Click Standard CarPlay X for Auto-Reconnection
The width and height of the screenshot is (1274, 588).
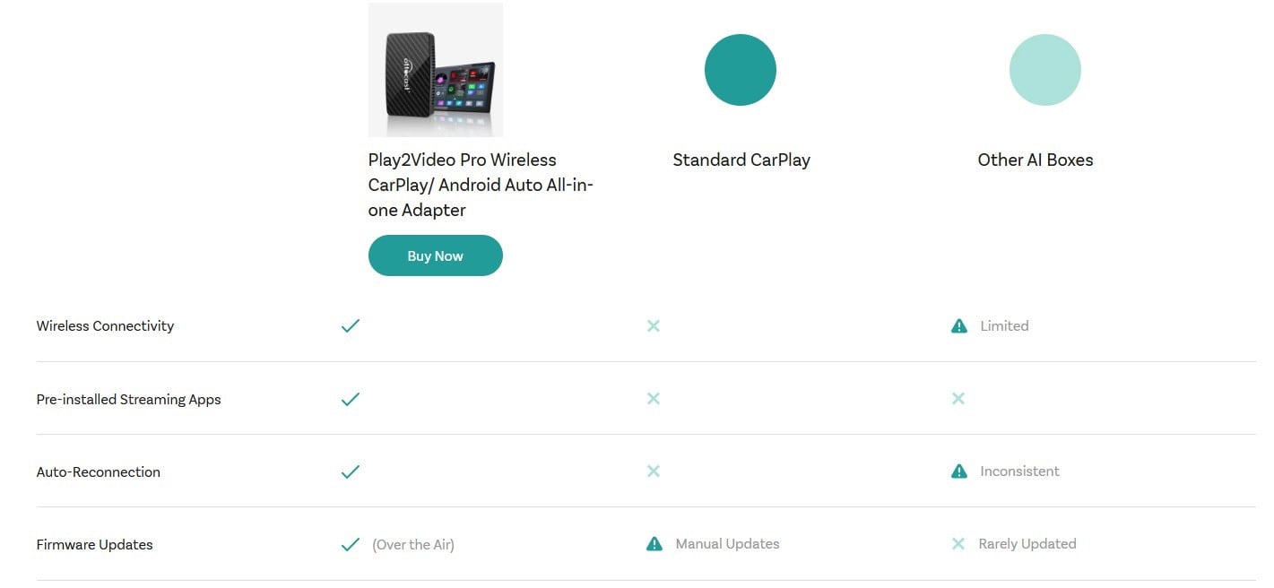tap(654, 471)
